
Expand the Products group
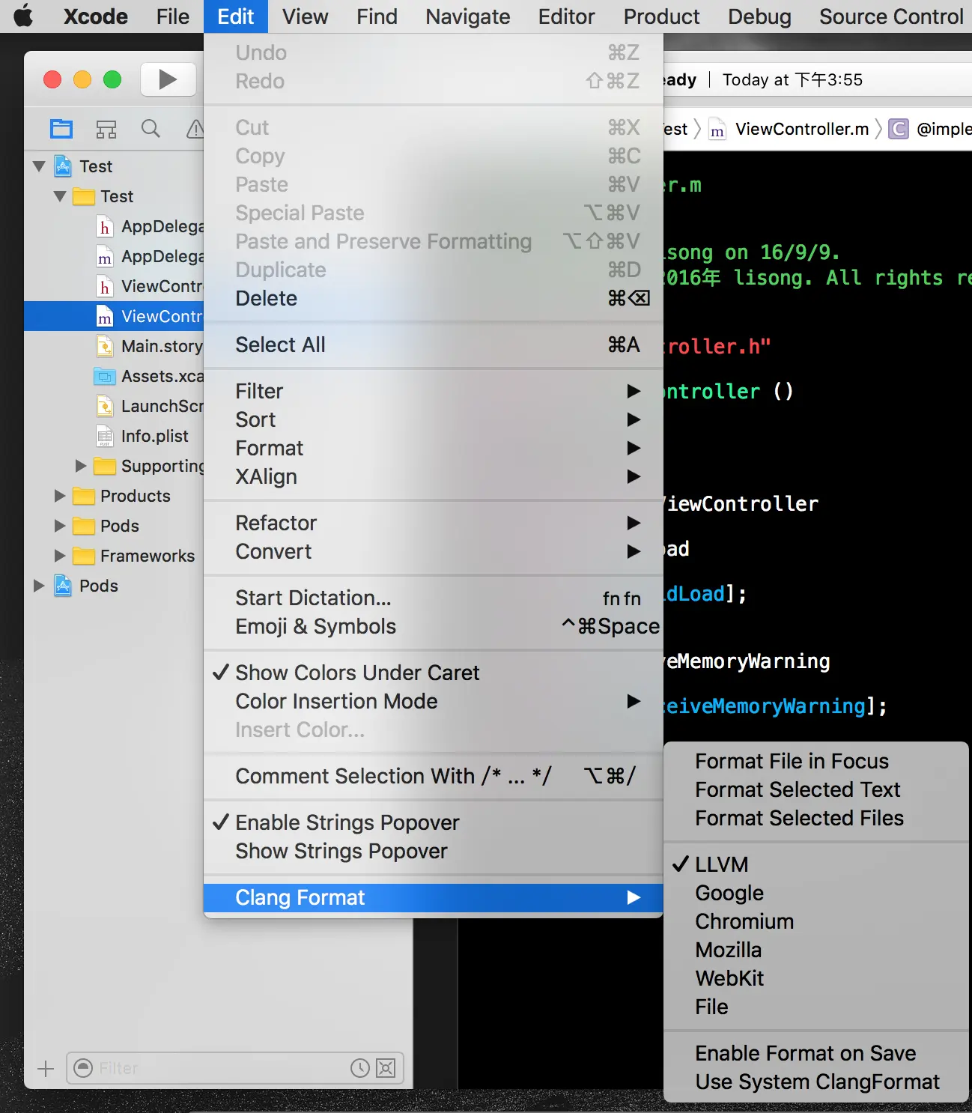click(x=60, y=496)
